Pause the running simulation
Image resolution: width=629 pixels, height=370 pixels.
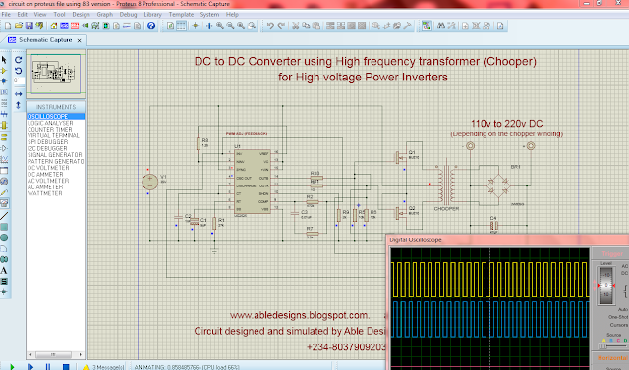click(x=48, y=366)
